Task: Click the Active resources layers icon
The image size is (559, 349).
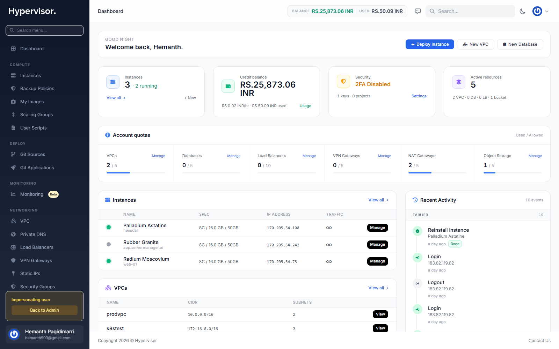Action: (459, 82)
